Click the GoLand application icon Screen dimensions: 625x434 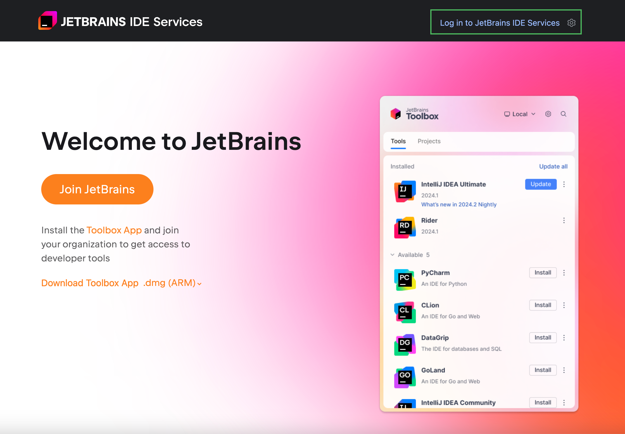click(405, 377)
